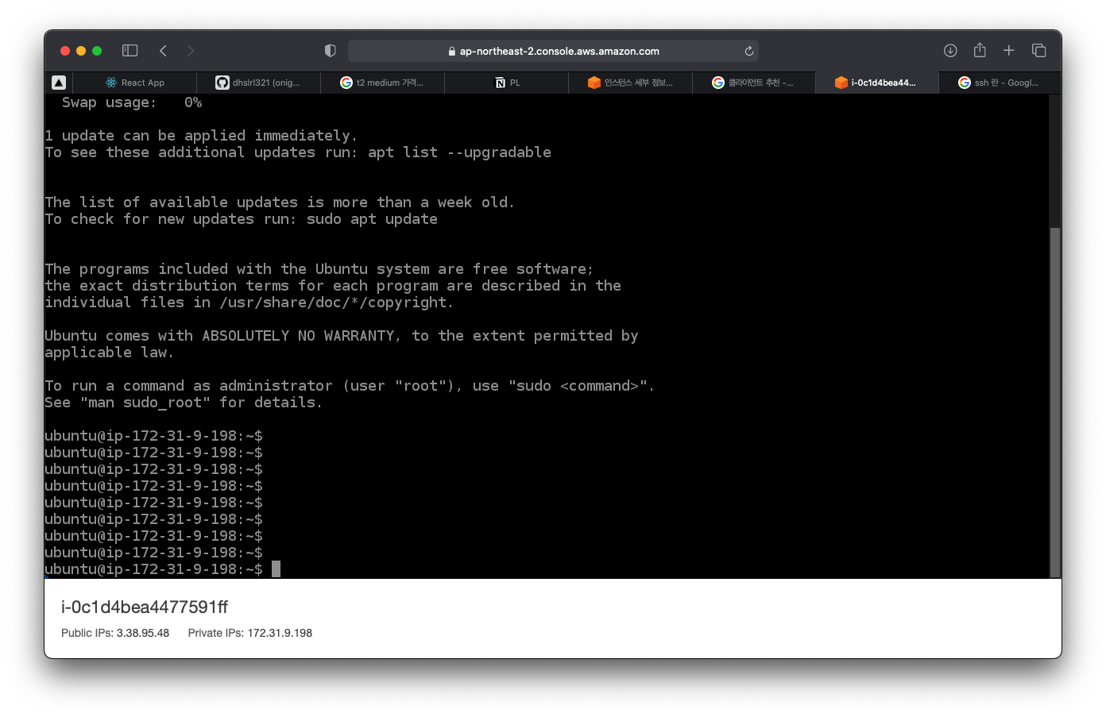Click 'ABSOLUTELY NO WARRANTY' text

298,336
